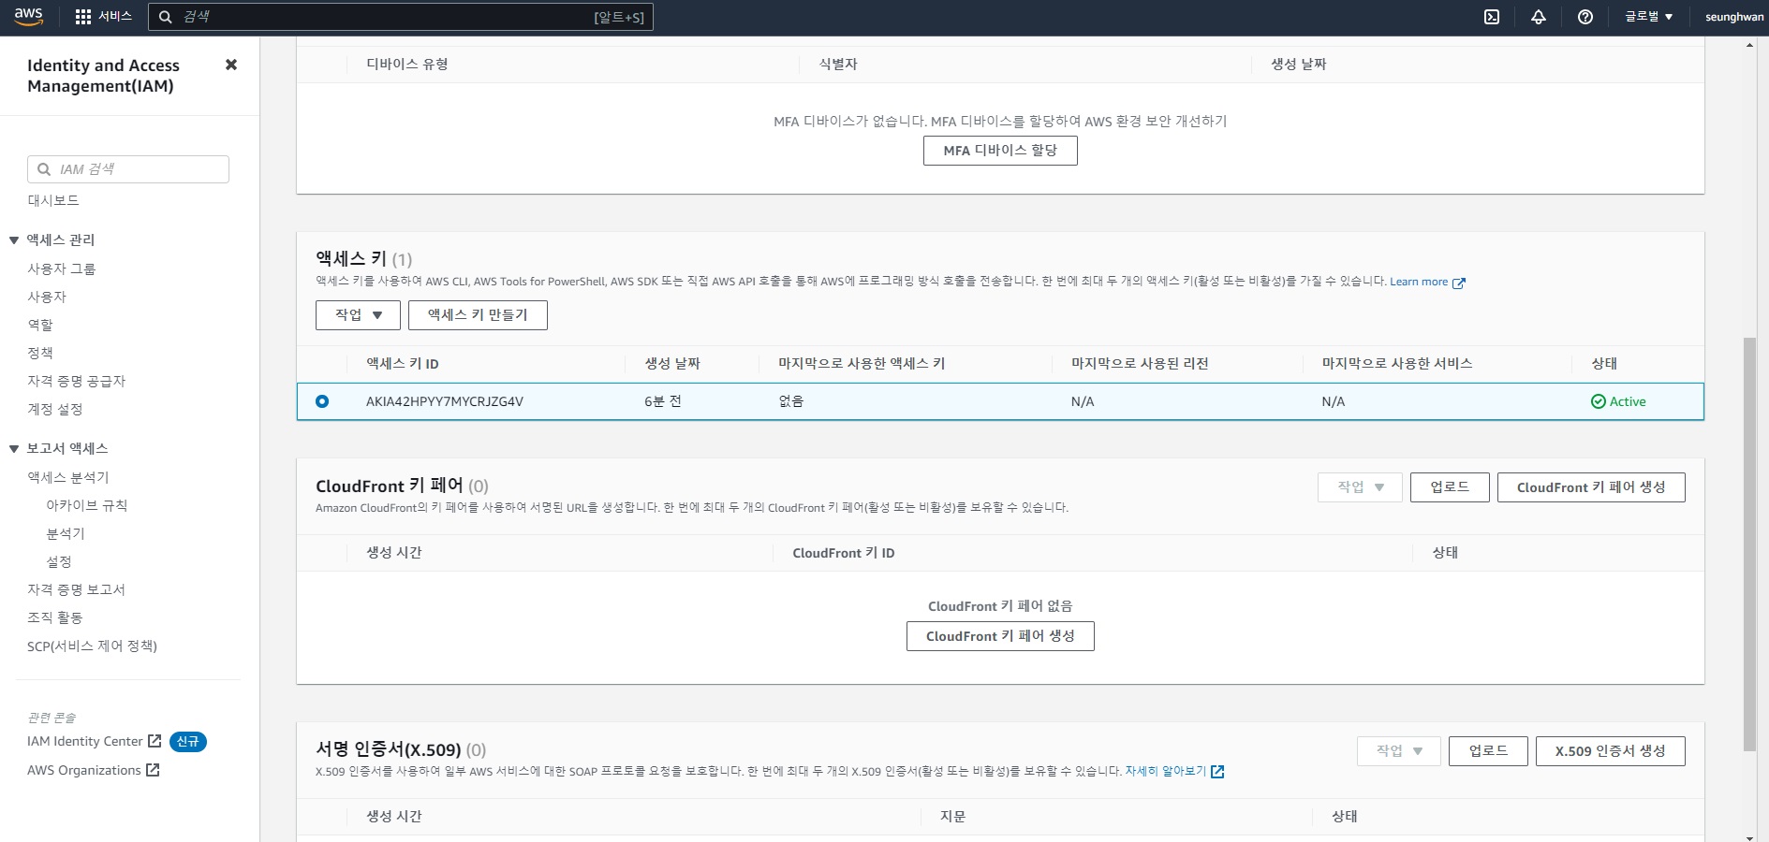Open 분석기 in the sidebar
Viewport: 1769px width, 842px height.
point(66,533)
